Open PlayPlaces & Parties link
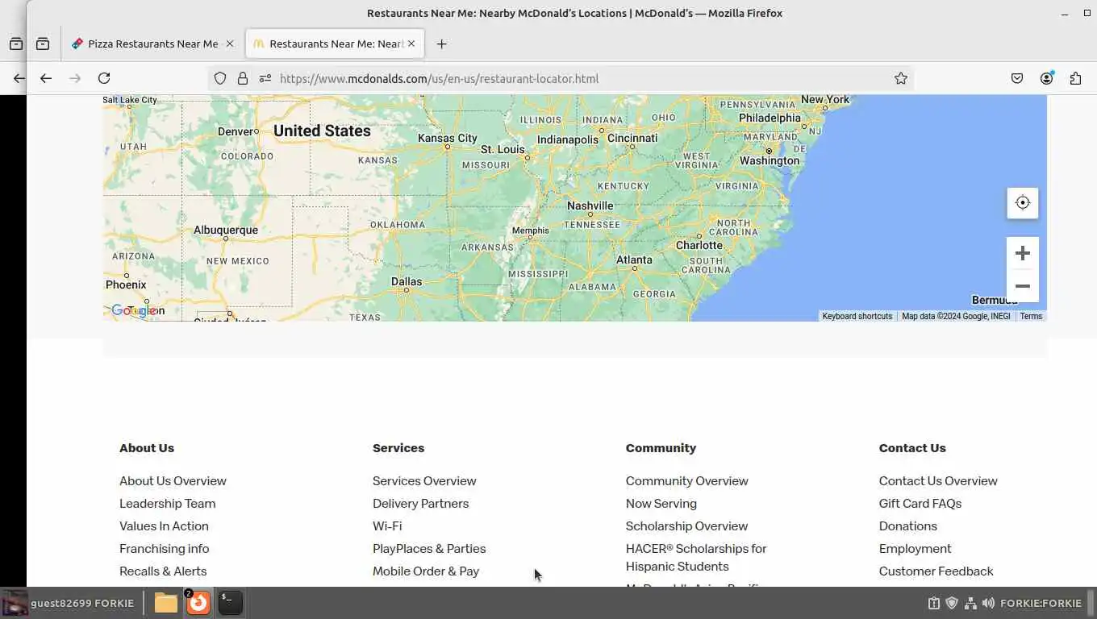This screenshot has width=1097, height=619. click(429, 548)
